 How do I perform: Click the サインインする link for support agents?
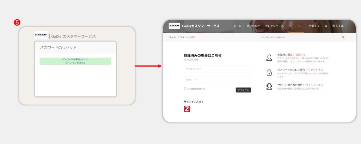point(314,85)
